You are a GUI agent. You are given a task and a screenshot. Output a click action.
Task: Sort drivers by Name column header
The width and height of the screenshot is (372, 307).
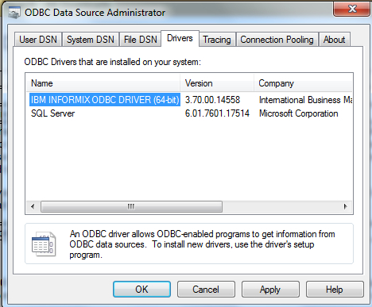point(103,83)
